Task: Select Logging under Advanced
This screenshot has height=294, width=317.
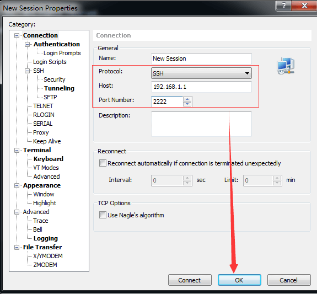Action: 46,238
